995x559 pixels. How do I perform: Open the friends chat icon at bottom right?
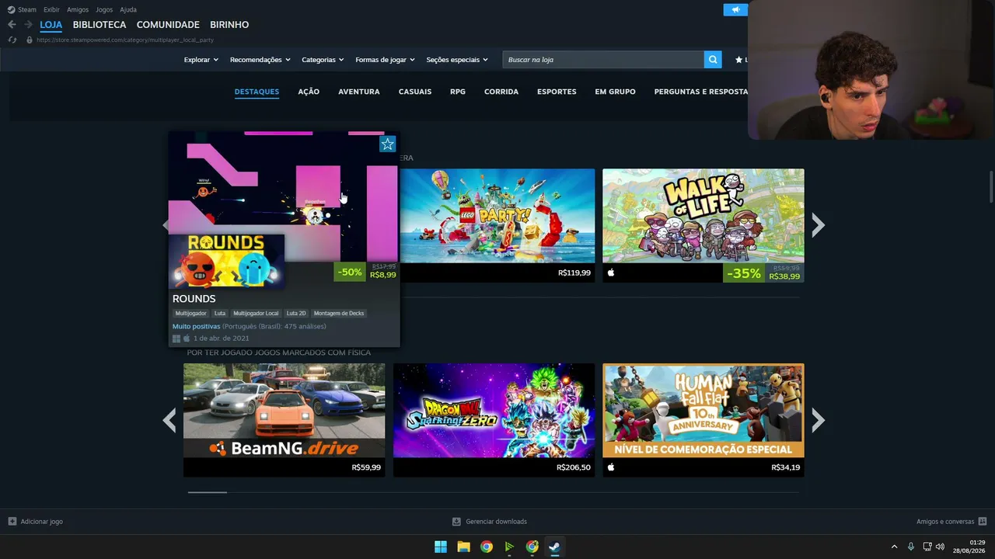point(983,522)
